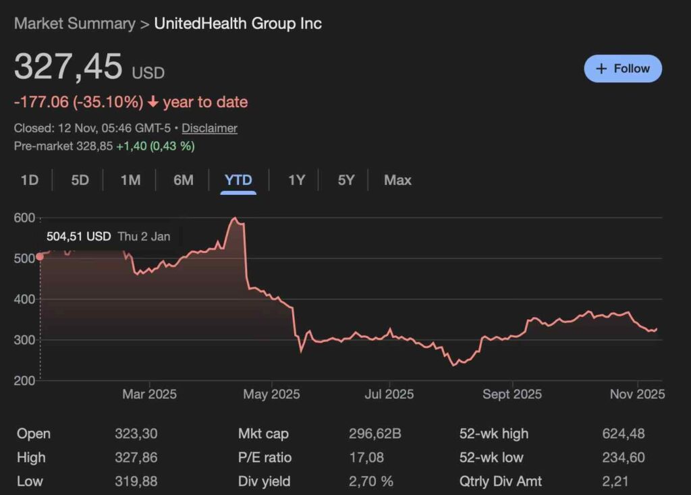Select the YTD range tab

[x=239, y=180]
